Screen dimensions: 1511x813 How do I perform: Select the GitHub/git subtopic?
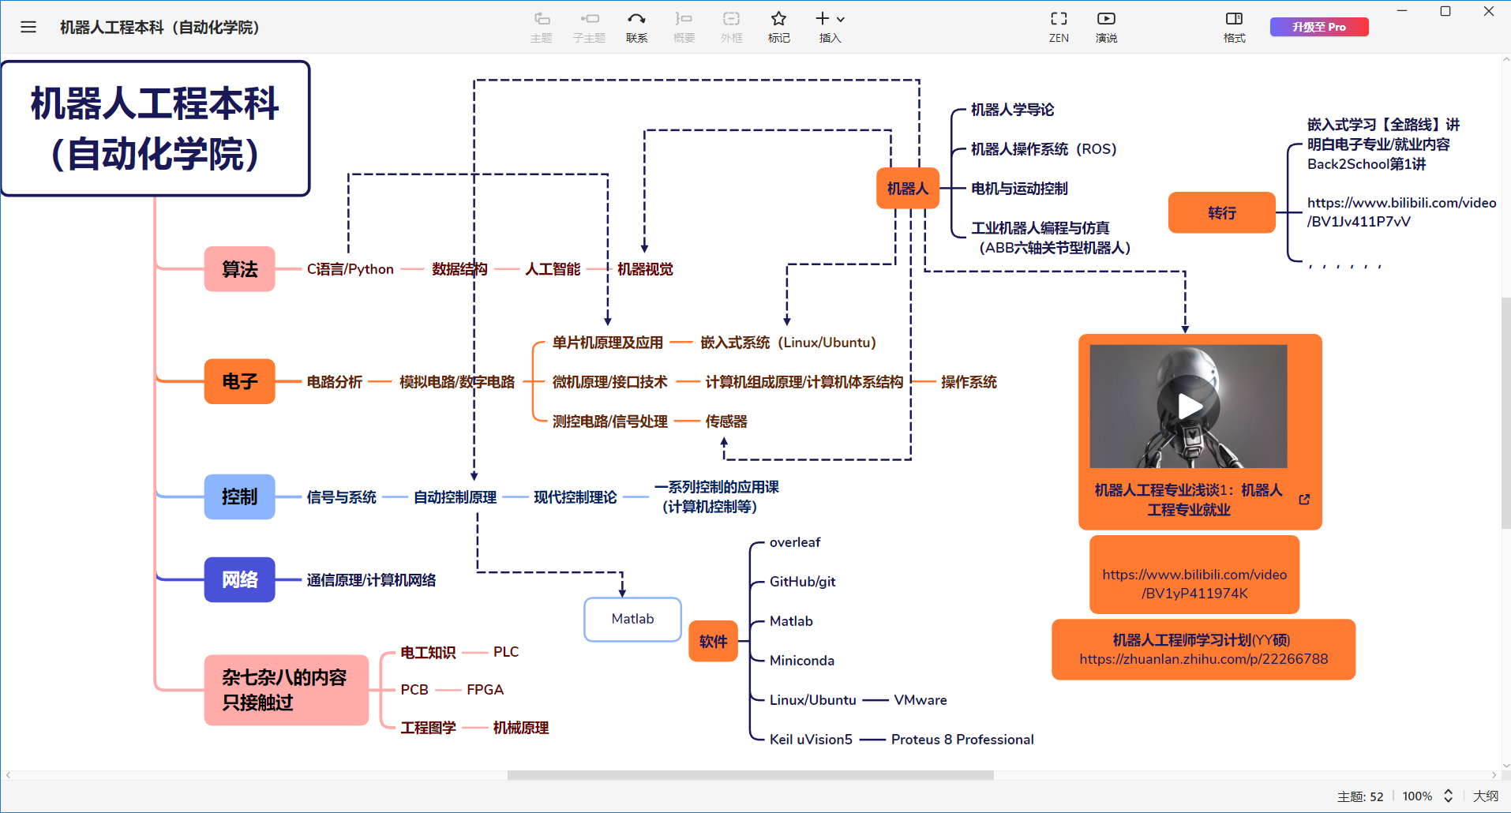[802, 582]
